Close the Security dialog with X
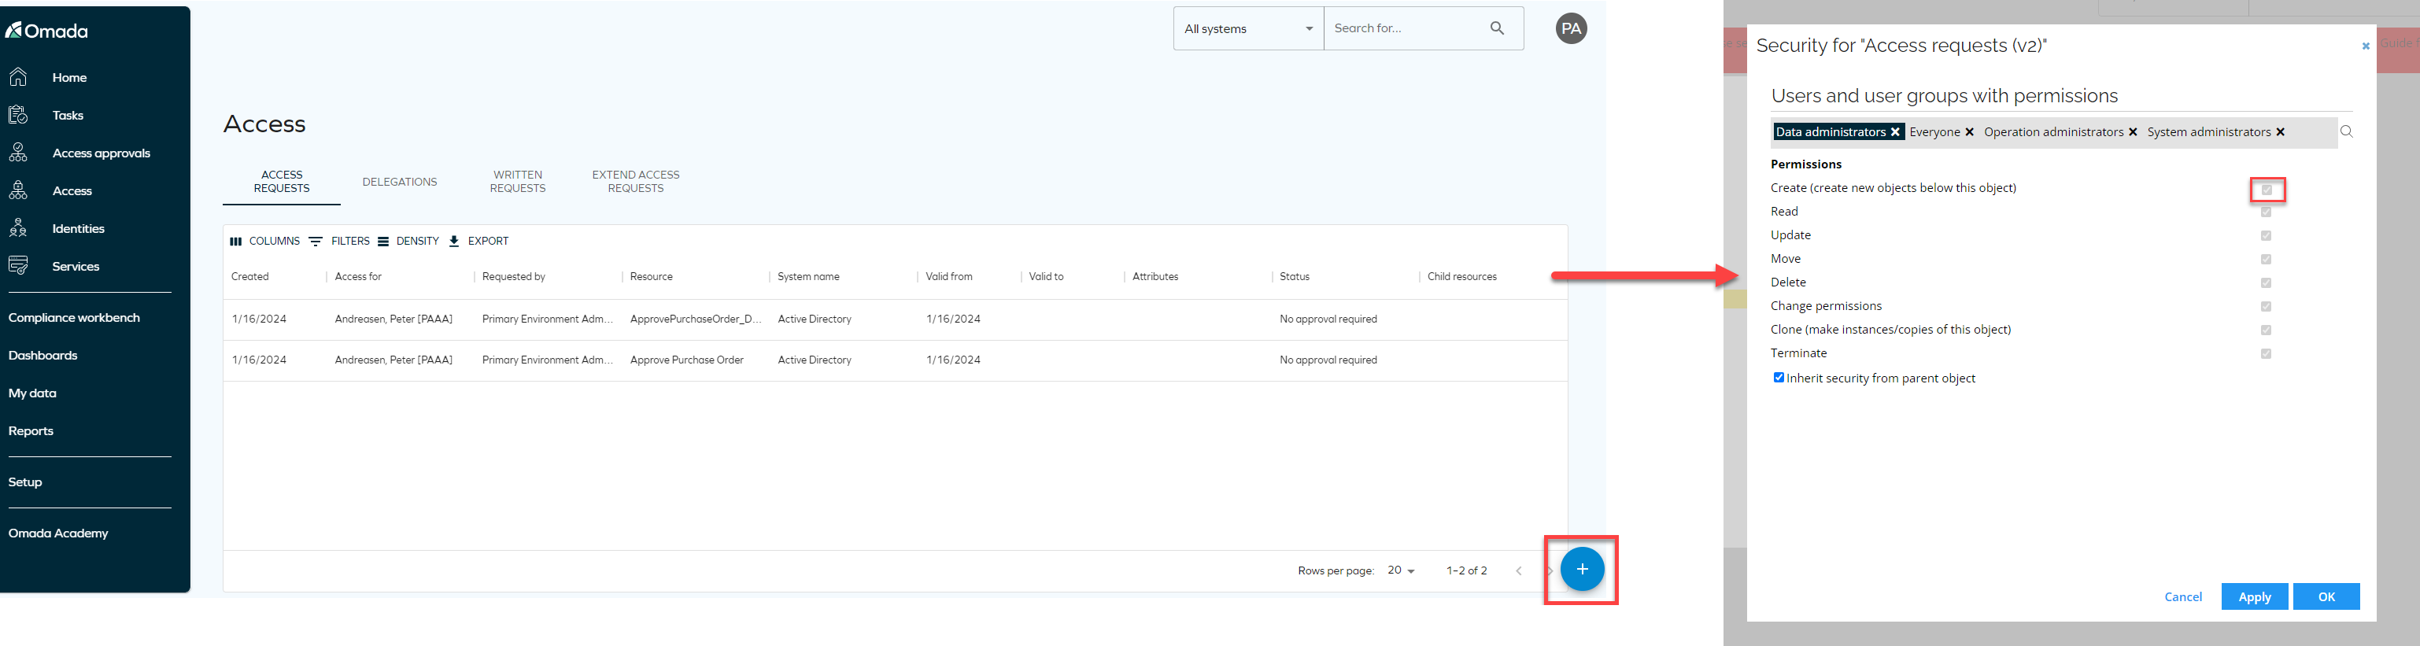Image resolution: width=2420 pixels, height=646 pixels. 2366,46
